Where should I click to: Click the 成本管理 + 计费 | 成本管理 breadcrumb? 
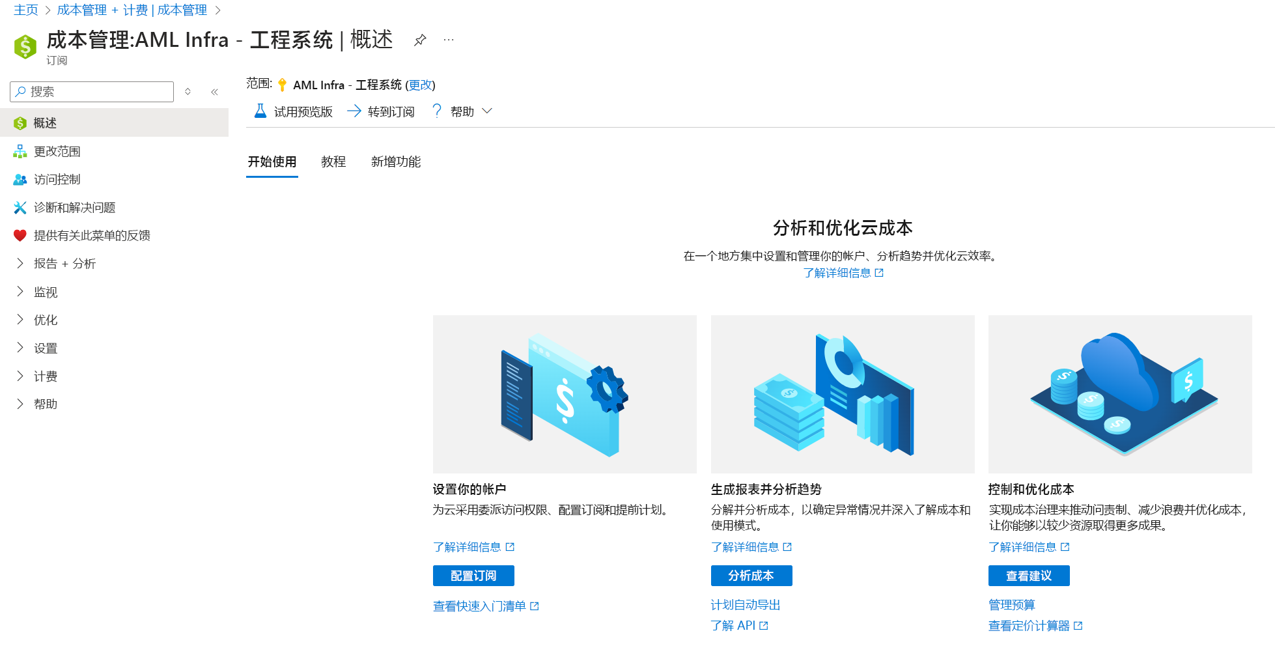pos(132,10)
